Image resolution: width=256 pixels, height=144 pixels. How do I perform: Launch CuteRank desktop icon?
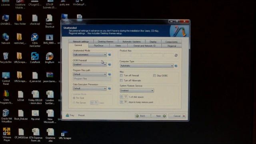point(35,58)
